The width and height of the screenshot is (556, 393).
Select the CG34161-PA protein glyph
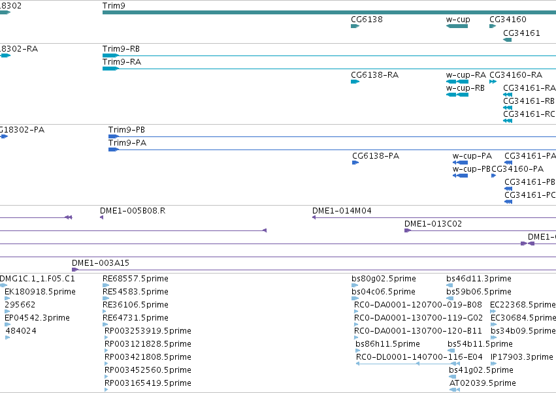[x=508, y=163]
